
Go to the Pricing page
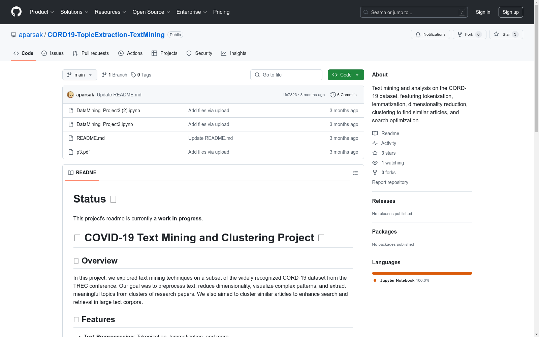click(x=221, y=12)
